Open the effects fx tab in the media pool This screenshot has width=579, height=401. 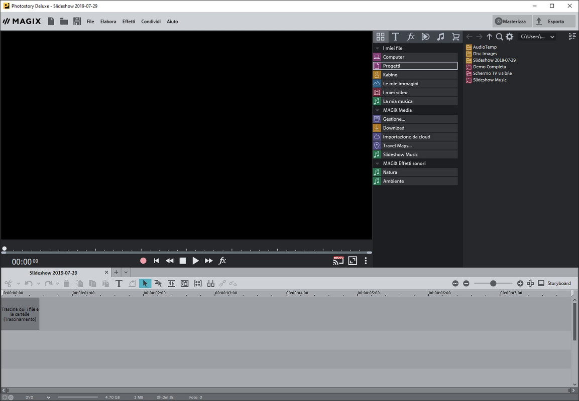tap(411, 37)
